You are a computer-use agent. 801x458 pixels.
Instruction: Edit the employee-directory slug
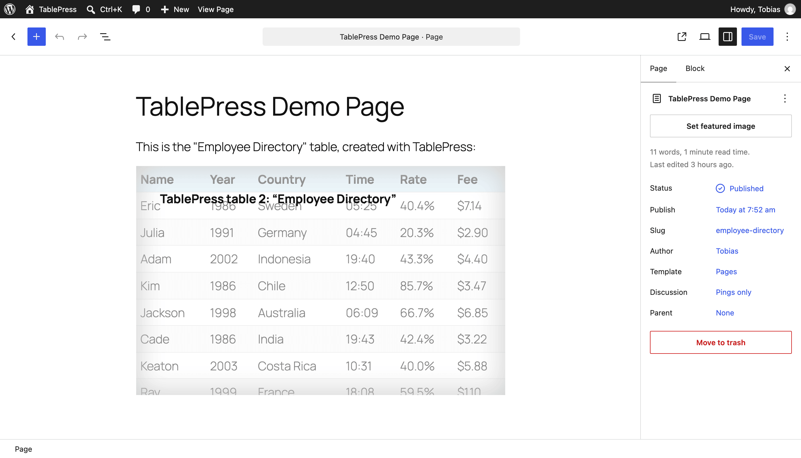750,230
